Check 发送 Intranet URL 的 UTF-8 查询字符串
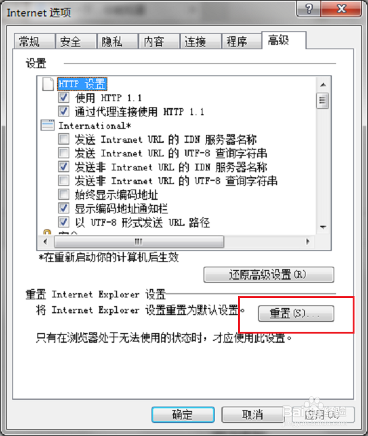Image resolution: width=368 pixels, height=436 pixels. [x=64, y=153]
